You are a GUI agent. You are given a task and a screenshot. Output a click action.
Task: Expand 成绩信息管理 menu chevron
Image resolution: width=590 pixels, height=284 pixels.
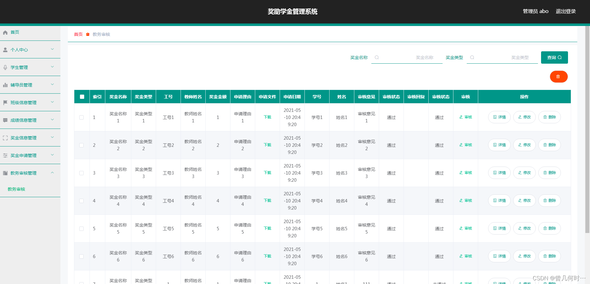tap(52, 120)
